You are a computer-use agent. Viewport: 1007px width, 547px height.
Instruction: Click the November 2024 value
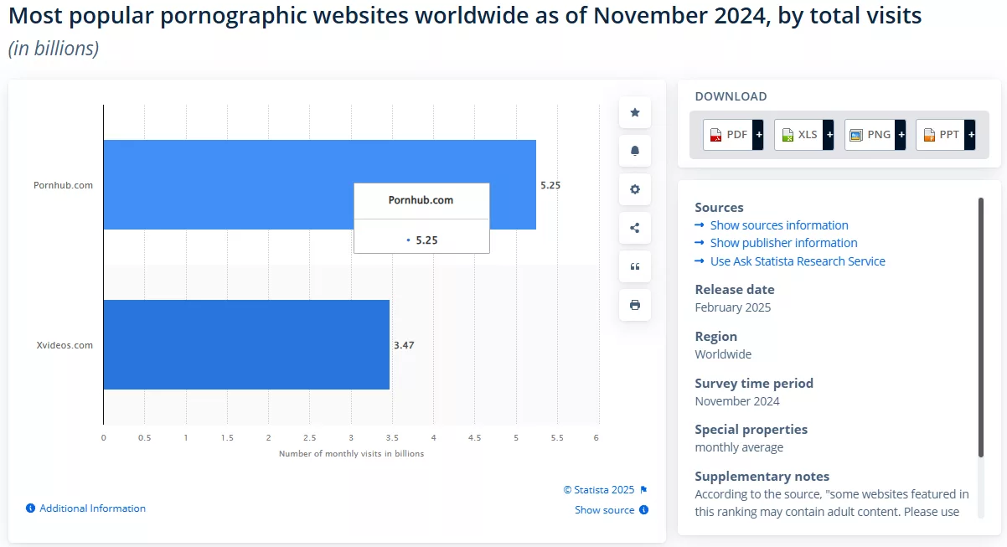737,401
